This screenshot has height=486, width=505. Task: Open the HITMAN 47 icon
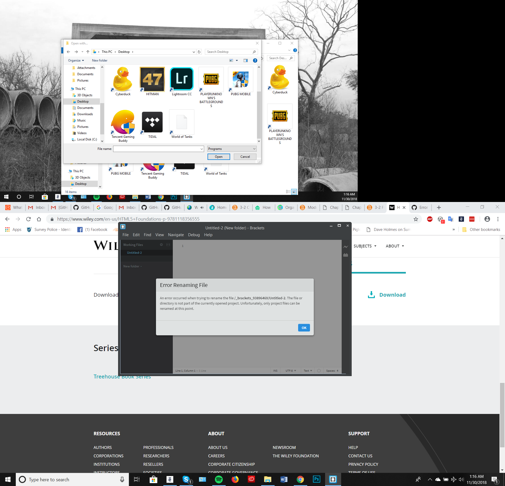tap(152, 79)
